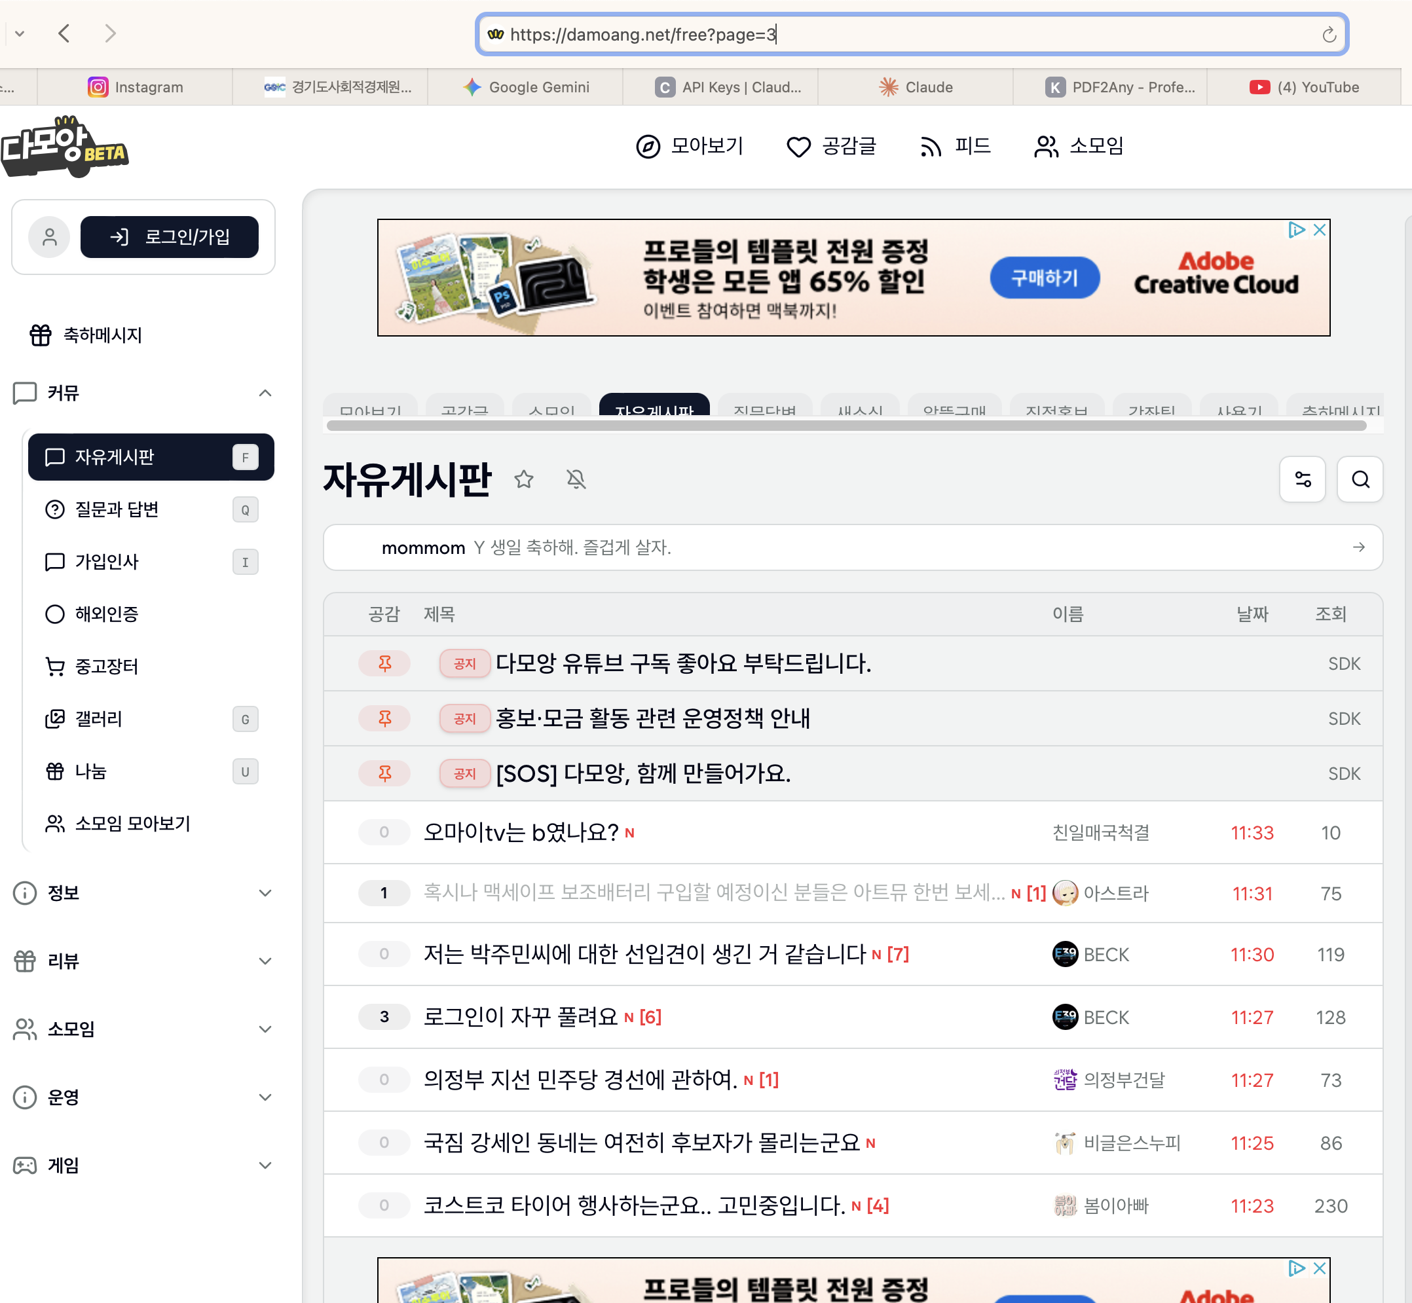The width and height of the screenshot is (1412, 1303).
Task: Switch to the Claude tab
Action: point(916,88)
